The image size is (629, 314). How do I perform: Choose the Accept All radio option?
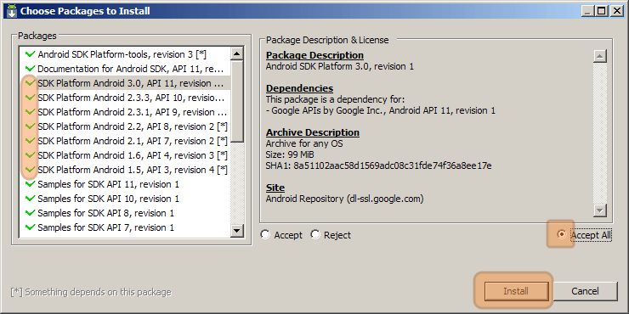563,235
